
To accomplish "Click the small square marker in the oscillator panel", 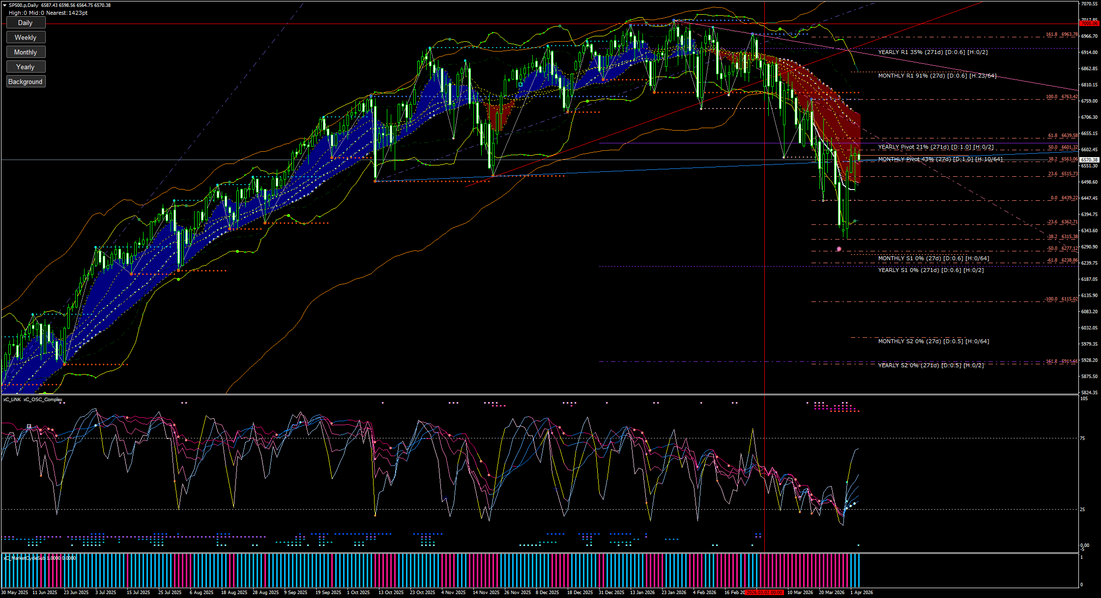I will 29,426.
